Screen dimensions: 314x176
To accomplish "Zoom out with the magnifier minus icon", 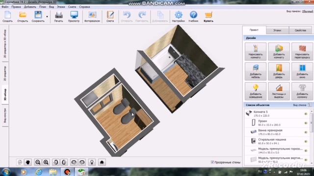I will (38, 162).
